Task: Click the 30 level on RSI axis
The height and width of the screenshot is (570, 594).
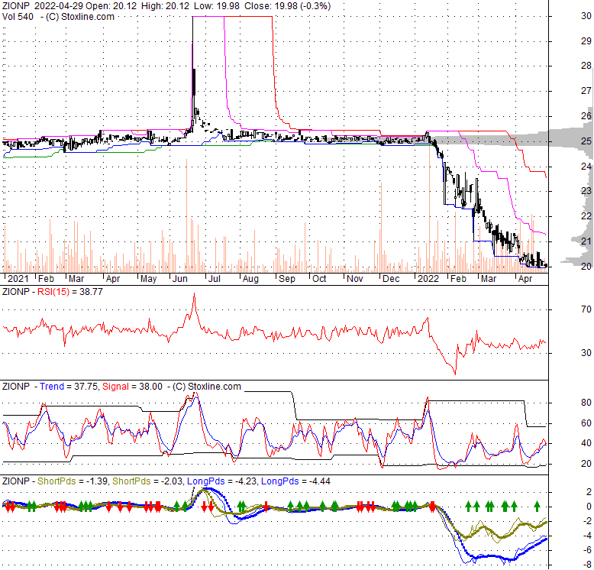Action: (x=586, y=352)
